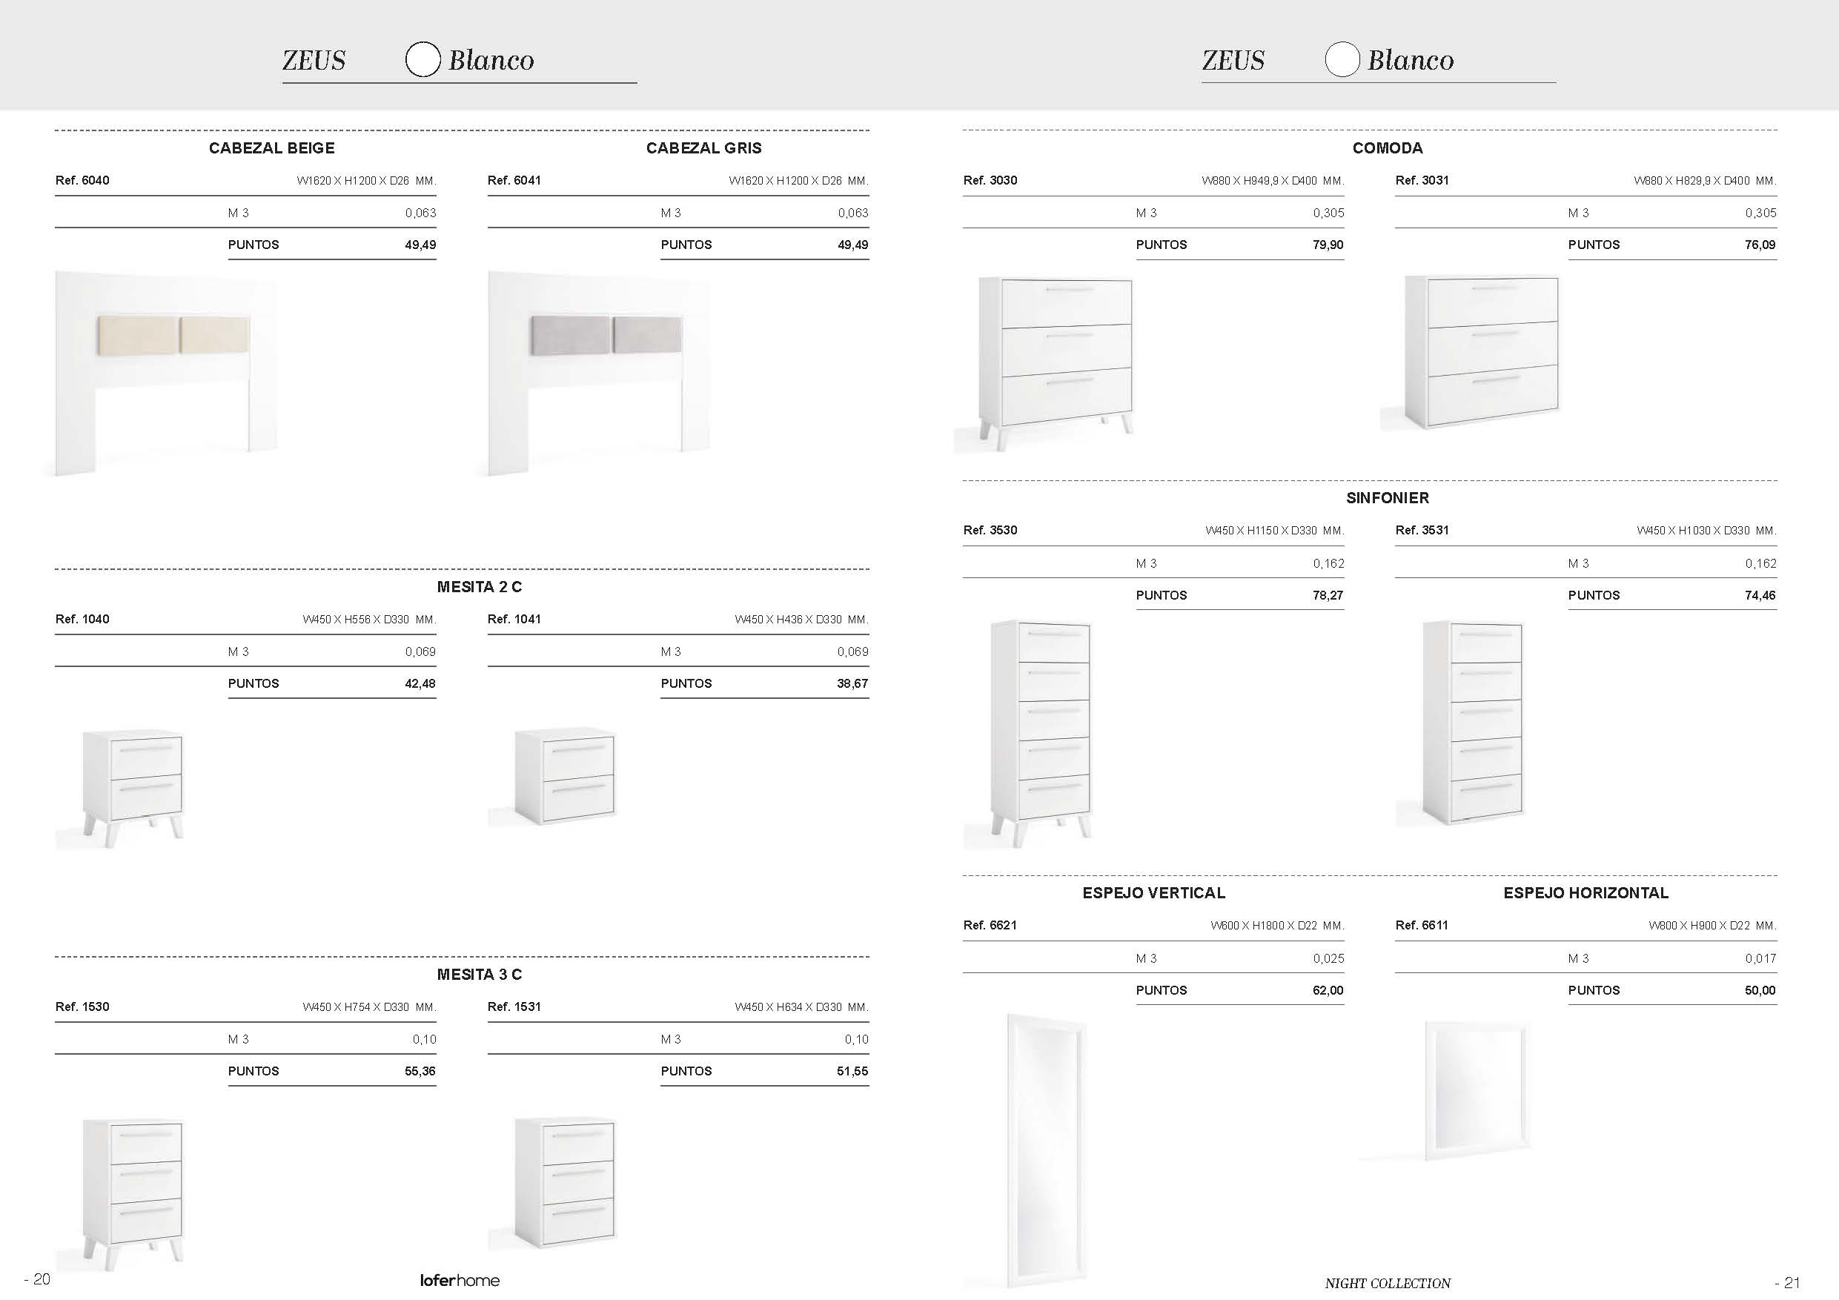Click the Ref. 1041 label

pos(514,619)
